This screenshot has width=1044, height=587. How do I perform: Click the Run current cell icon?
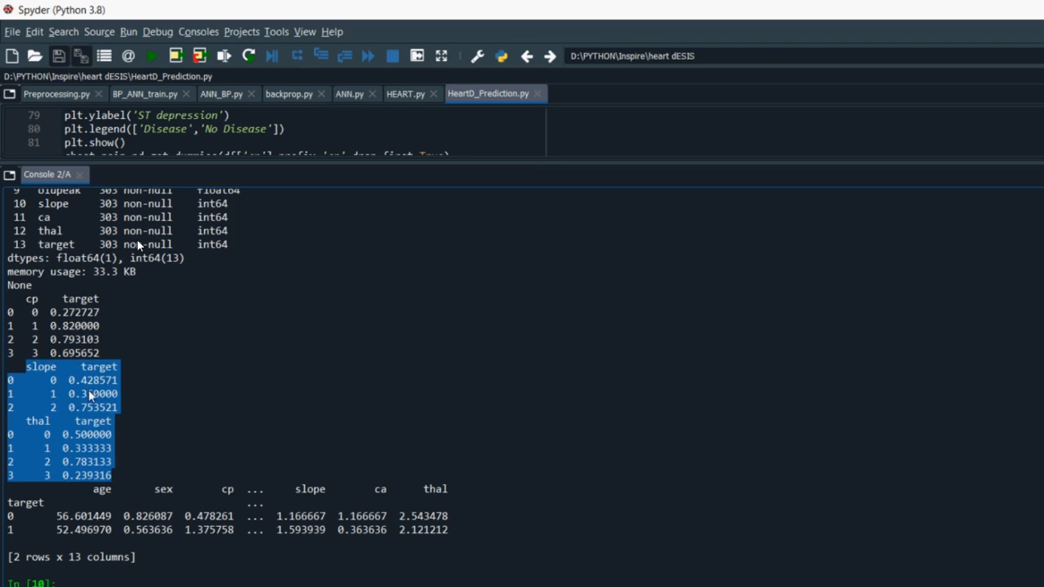coord(176,56)
